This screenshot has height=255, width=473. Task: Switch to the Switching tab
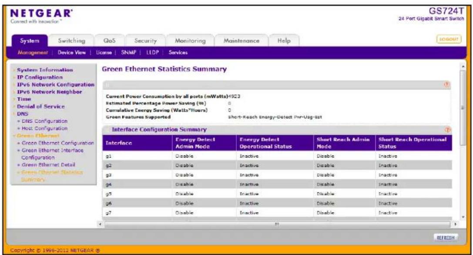pyautogui.click(x=71, y=41)
